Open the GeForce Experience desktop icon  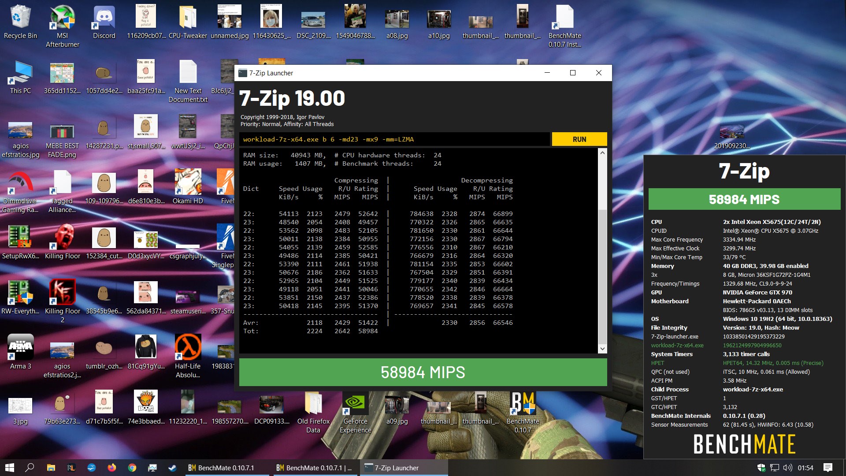click(x=355, y=413)
